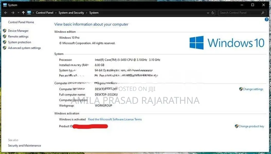Refresh the System page
This screenshot has height=154, width=271.
point(213,13)
